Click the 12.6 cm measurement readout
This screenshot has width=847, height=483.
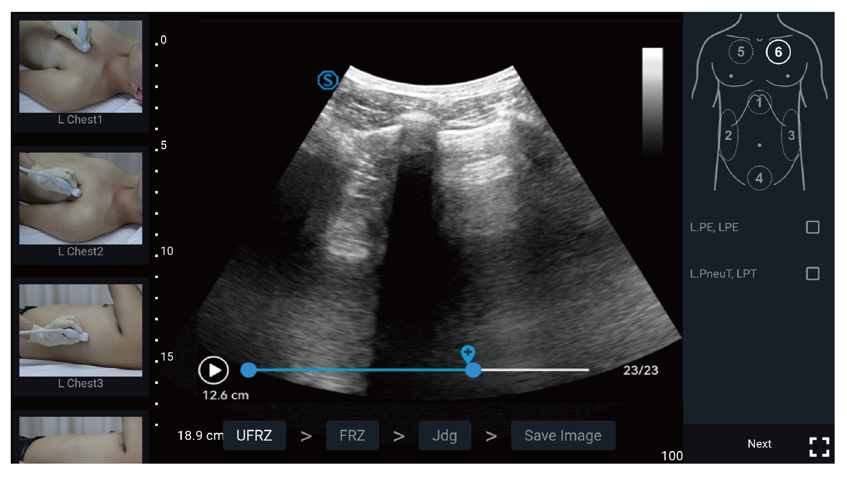(x=226, y=395)
